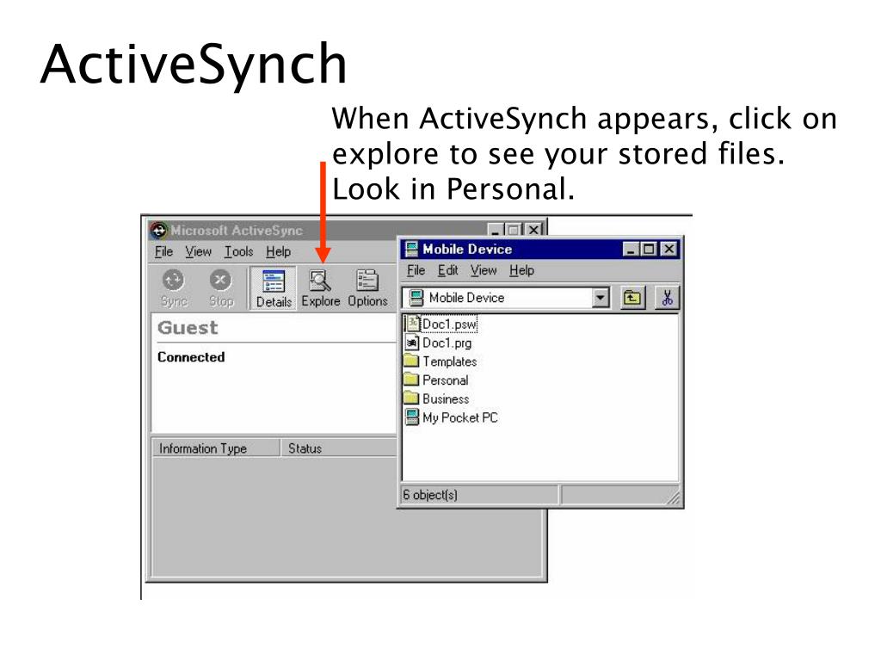The width and height of the screenshot is (881, 661).
Task: Click the Cut scissors toolbar icon
Action: [x=667, y=297]
